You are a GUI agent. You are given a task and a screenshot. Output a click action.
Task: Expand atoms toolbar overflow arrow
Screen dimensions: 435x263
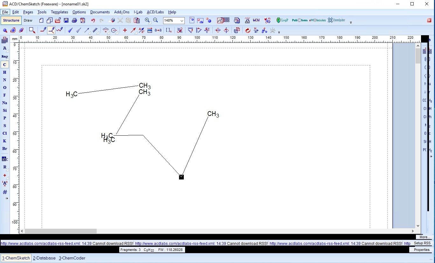[7, 198]
